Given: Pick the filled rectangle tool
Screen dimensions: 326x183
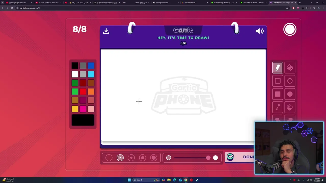Looking at the screenshot, I should coord(278,94).
